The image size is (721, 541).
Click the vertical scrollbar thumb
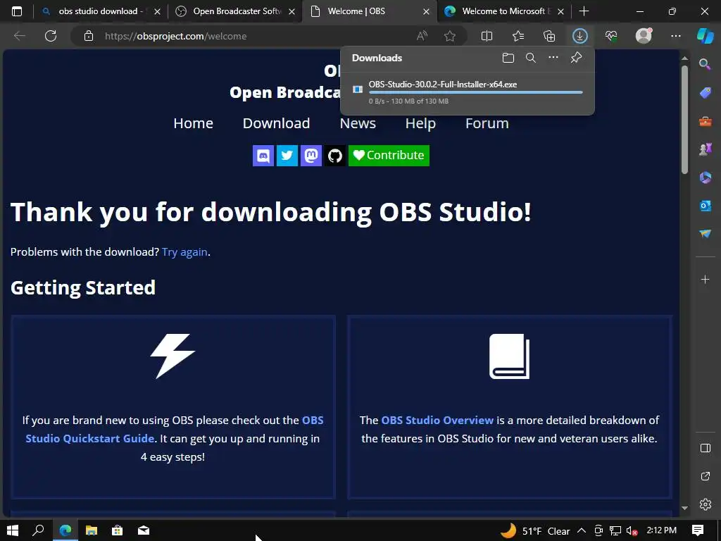pyautogui.click(x=684, y=120)
